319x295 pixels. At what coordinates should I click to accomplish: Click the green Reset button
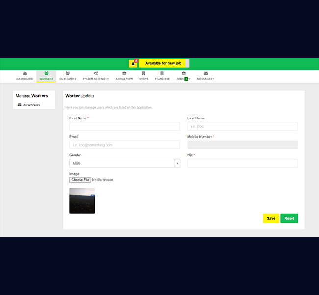[x=289, y=218]
